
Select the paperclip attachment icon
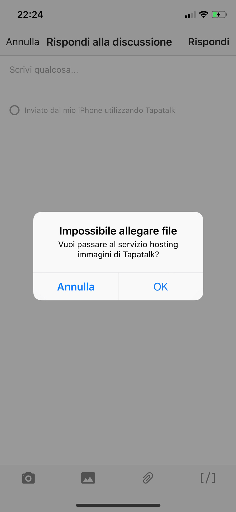click(148, 478)
